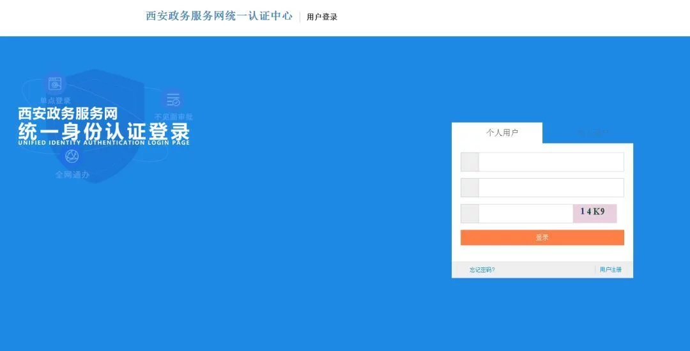Click the orange 登录 button

542,237
